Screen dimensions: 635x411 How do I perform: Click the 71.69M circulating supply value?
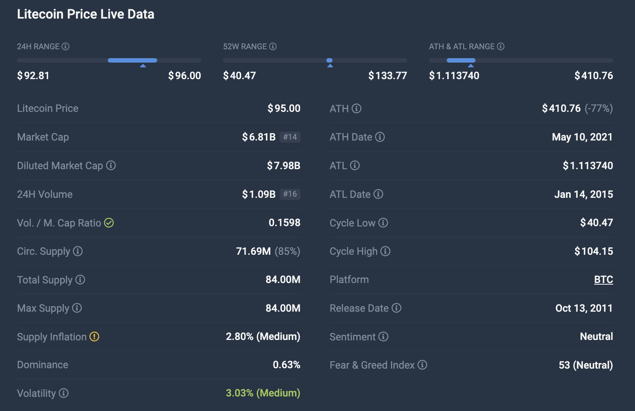(x=254, y=251)
